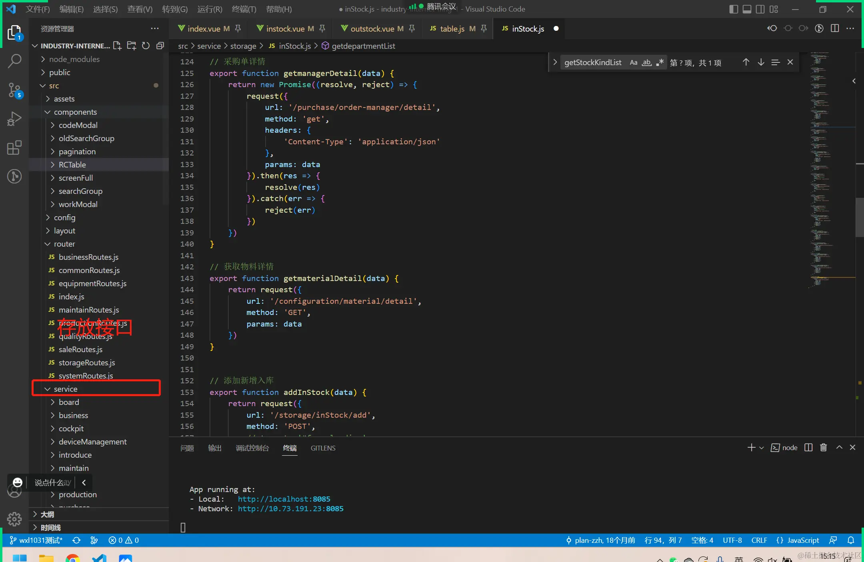
Task: Kill the terminal with trash icon
Action: click(x=823, y=448)
